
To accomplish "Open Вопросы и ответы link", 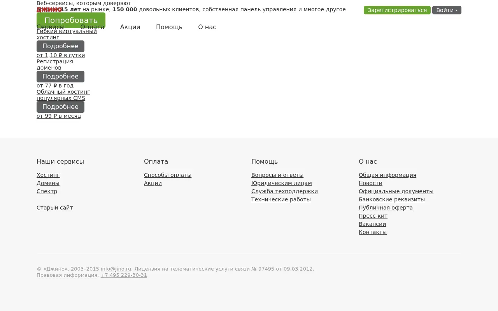I will point(277,175).
